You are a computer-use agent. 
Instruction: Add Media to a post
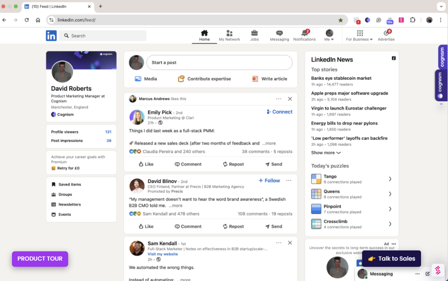coord(146,79)
